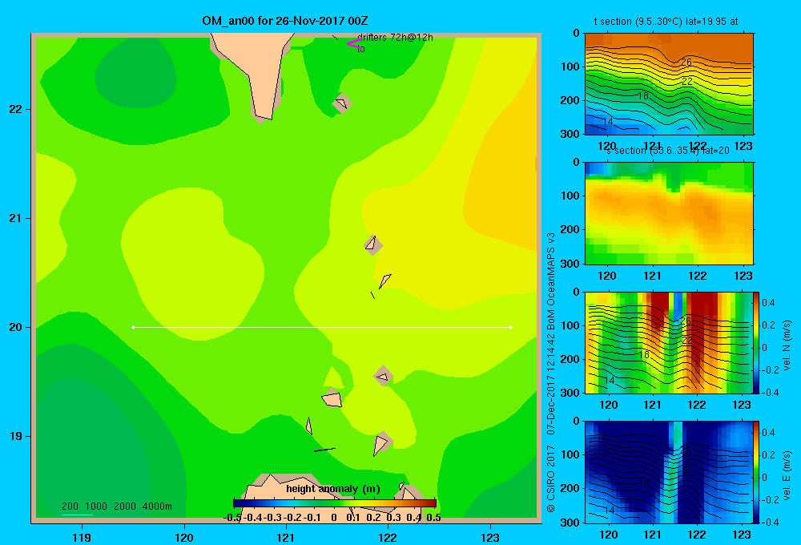Click depth label 300 on t section panel
Image resolution: width=801 pixels, height=545 pixels.
570,134
